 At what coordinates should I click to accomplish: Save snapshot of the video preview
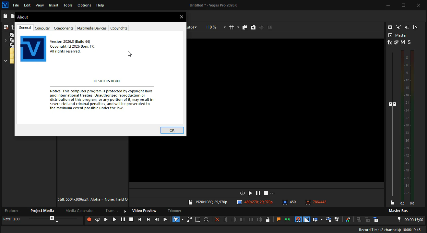click(253, 27)
